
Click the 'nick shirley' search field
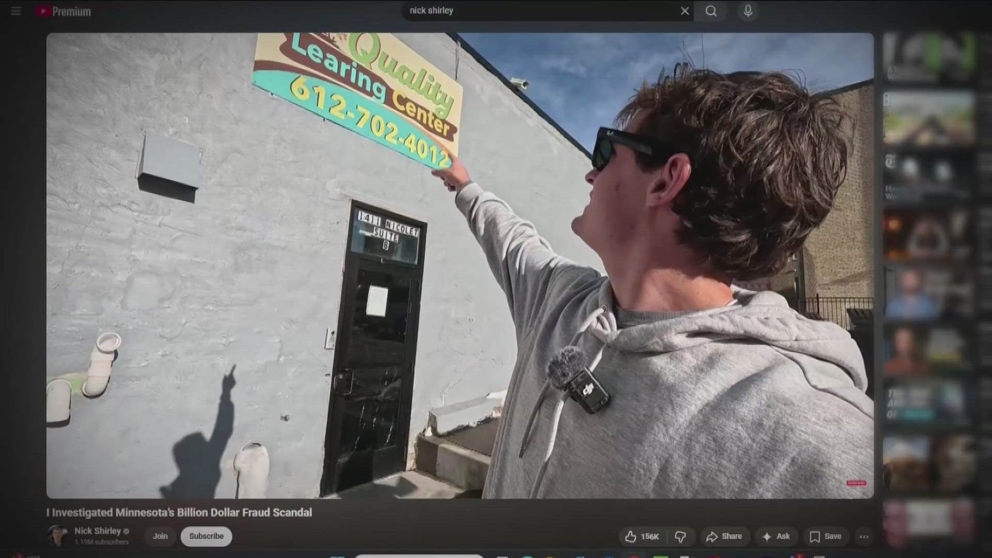pos(537,11)
